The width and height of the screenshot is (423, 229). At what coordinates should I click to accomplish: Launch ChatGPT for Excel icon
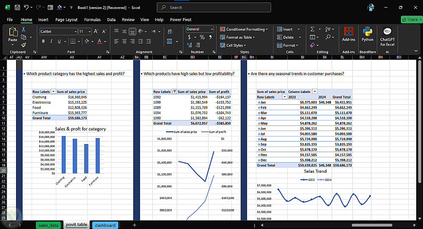click(x=387, y=32)
